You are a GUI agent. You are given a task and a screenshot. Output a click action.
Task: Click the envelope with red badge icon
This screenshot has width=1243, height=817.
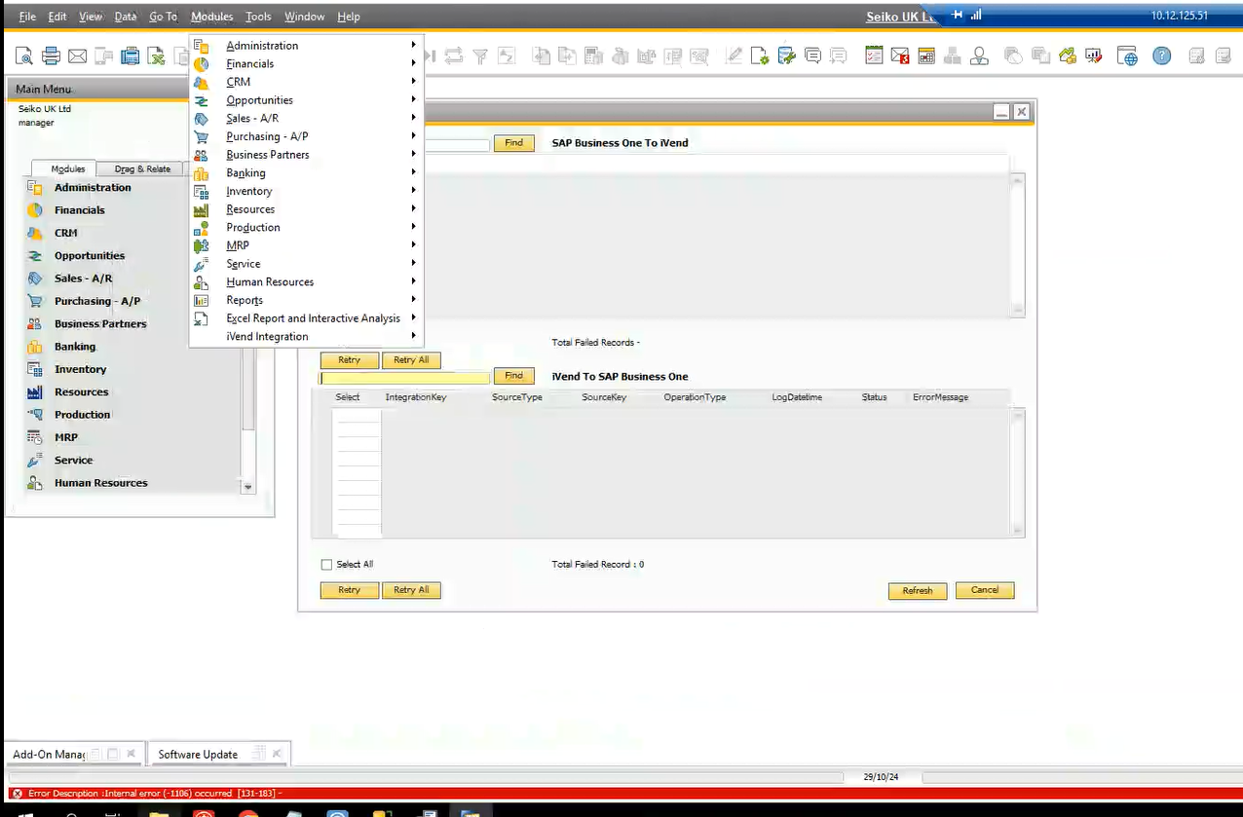pyautogui.click(x=900, y=56)
